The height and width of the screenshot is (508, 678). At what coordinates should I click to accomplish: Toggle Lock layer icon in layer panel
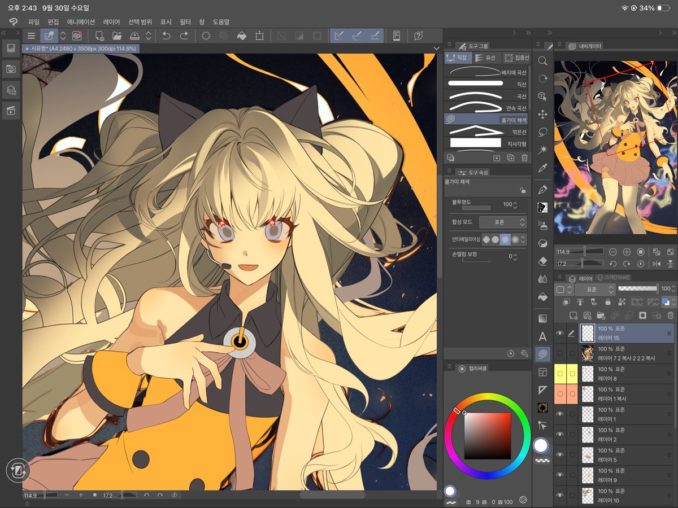[607, 302]
